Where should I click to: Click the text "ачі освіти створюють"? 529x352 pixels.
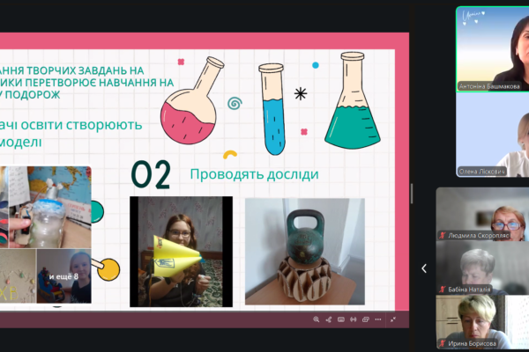[x=71, y=125]
